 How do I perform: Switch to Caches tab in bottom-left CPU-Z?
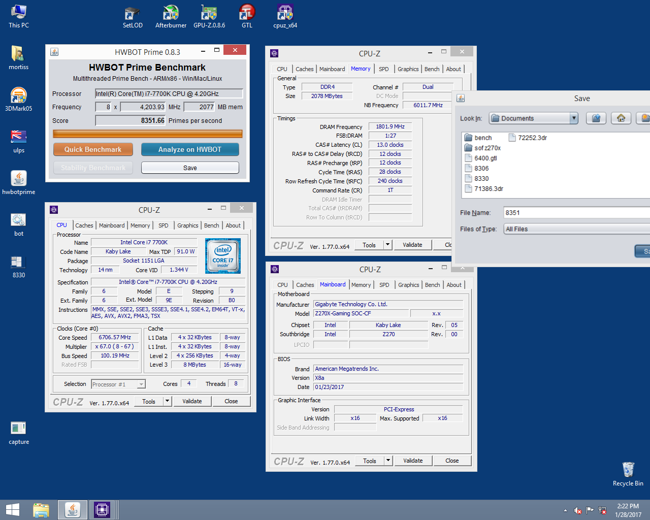coord(84,225)
